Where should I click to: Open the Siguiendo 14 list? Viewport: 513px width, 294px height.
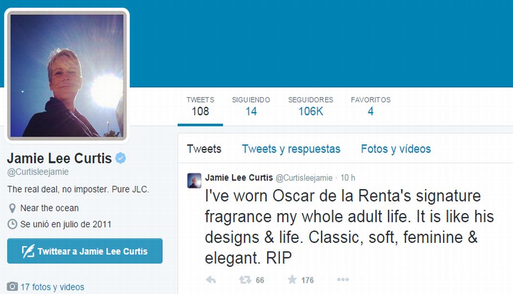251,107
